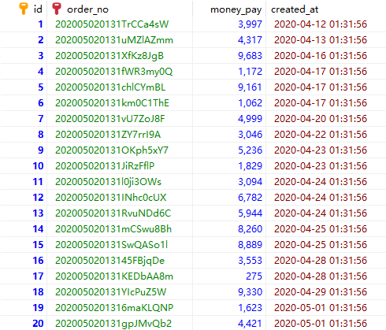
Task: Select money_pay value 3,553
Action: 250,261
